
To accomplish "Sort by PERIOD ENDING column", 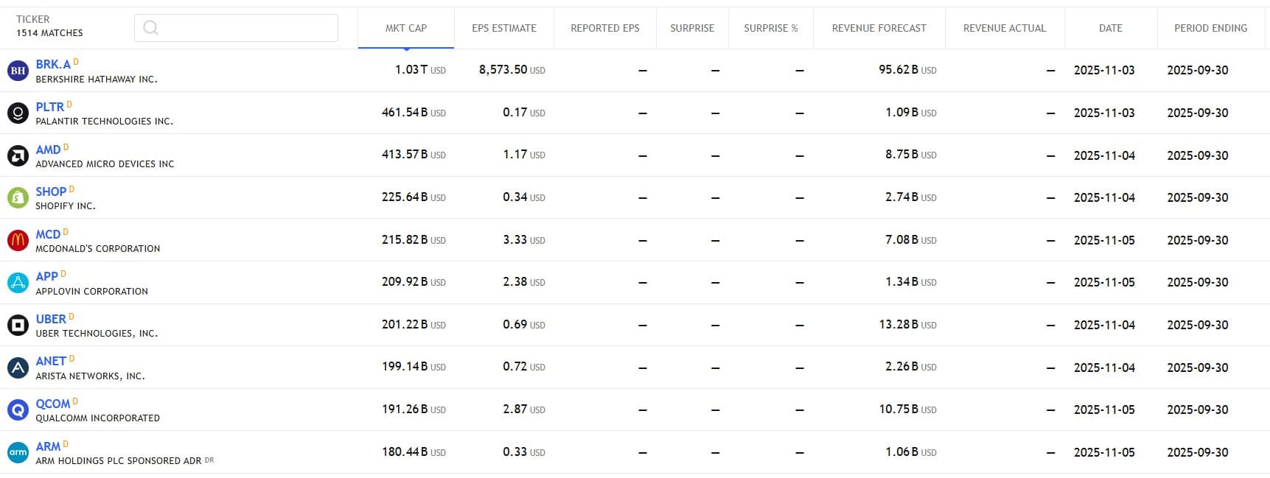I will (1210, 28).
